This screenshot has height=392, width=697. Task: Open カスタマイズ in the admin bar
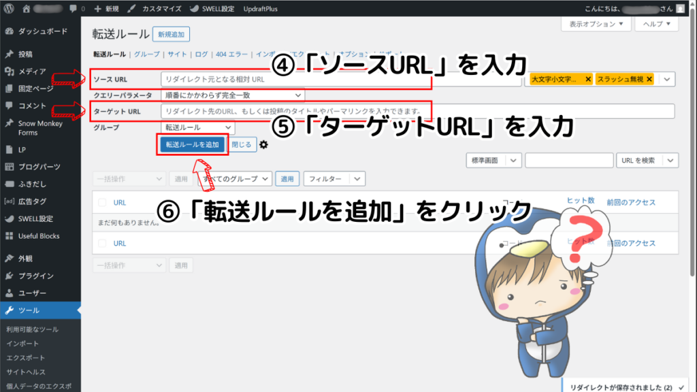tap(155, 8)
